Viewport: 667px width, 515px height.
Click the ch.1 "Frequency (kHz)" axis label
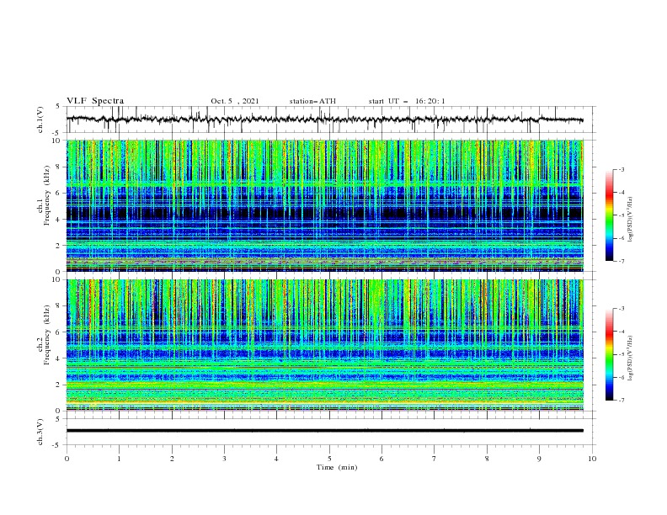(x=47, y=195)
